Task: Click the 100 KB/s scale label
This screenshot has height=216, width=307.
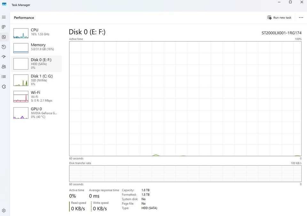Action: pos(296,163)
